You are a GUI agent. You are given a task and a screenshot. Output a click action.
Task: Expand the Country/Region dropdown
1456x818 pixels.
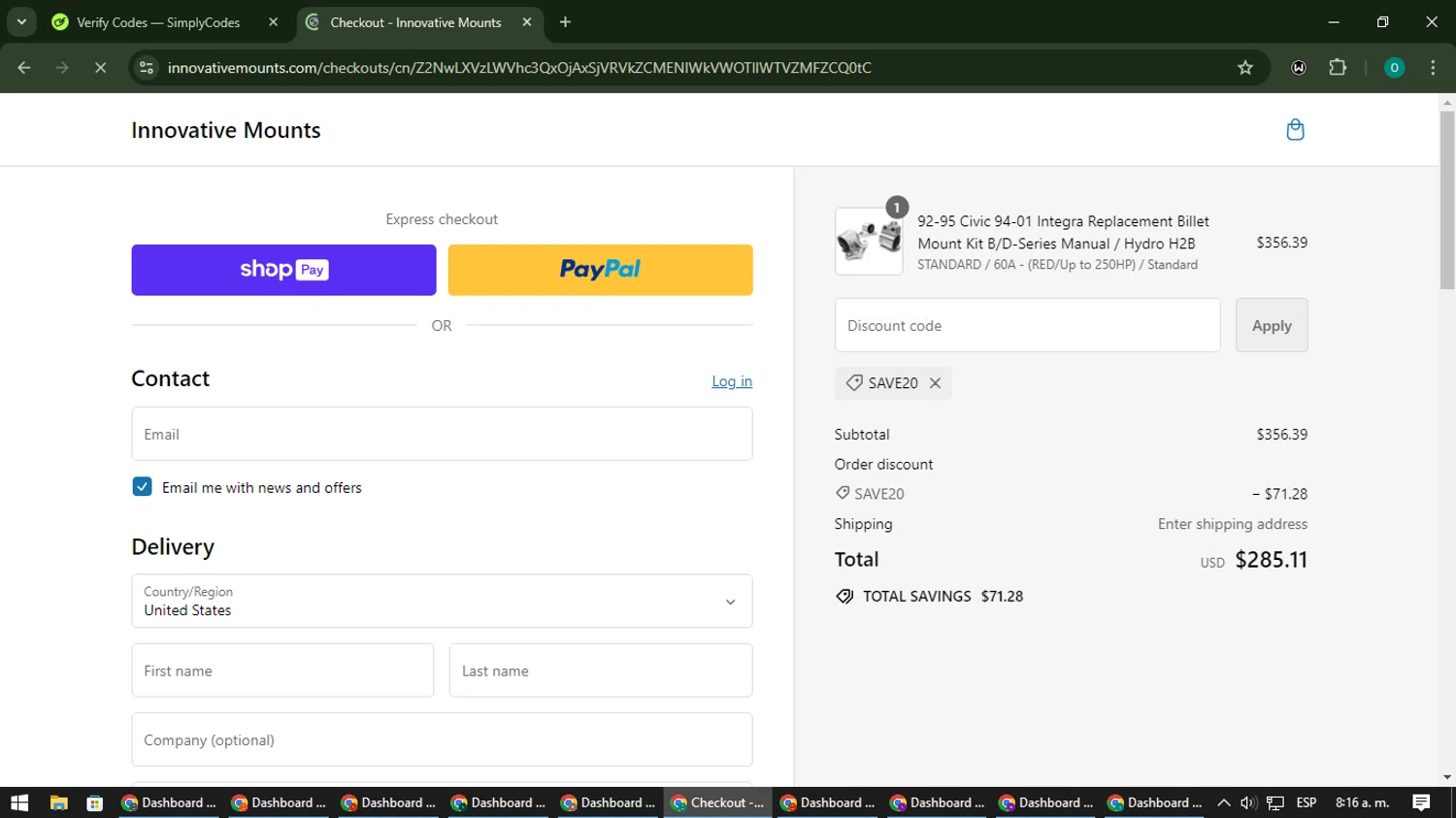pos(442,601)
